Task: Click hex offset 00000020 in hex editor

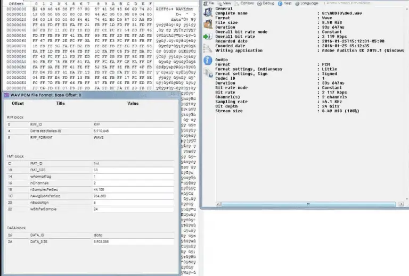Action: click(16, 20)
